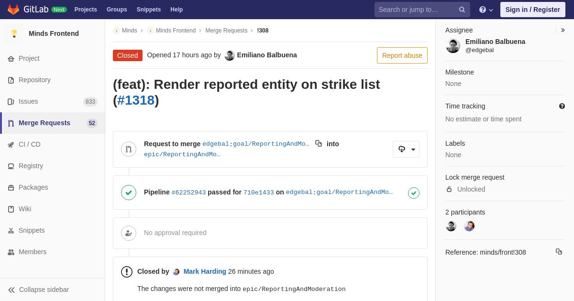Image resolution: width=574 pixels, height=301 pixels.
Task: Open target branch epic/ReportingAndMo… link
Action: (182, 154)
